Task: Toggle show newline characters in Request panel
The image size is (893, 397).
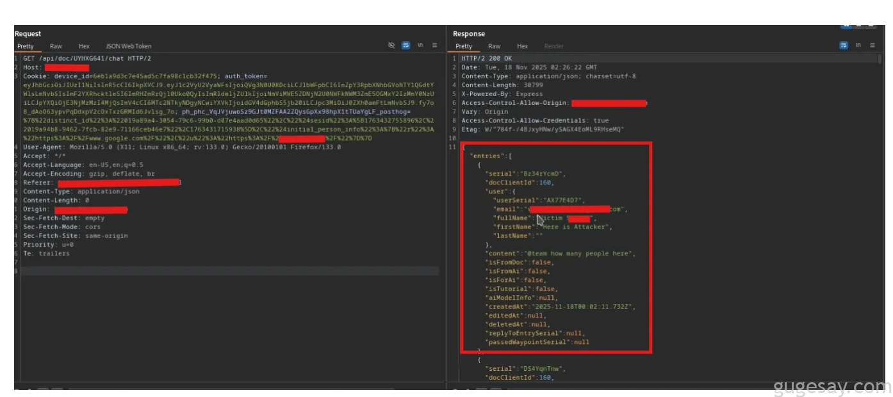Action: coord(420,45)
